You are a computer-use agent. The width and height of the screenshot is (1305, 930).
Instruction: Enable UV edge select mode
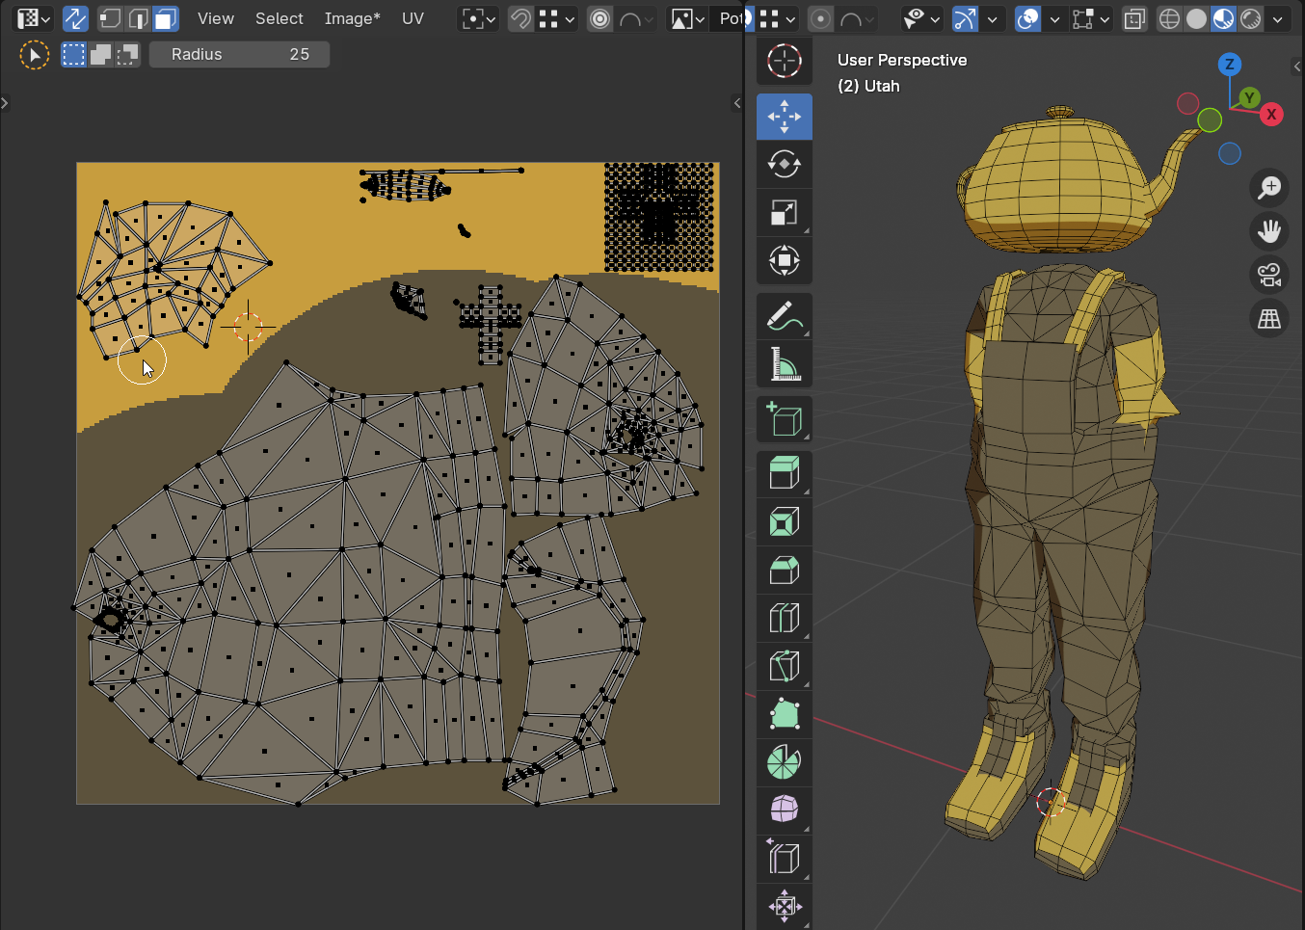pos(138,18)
